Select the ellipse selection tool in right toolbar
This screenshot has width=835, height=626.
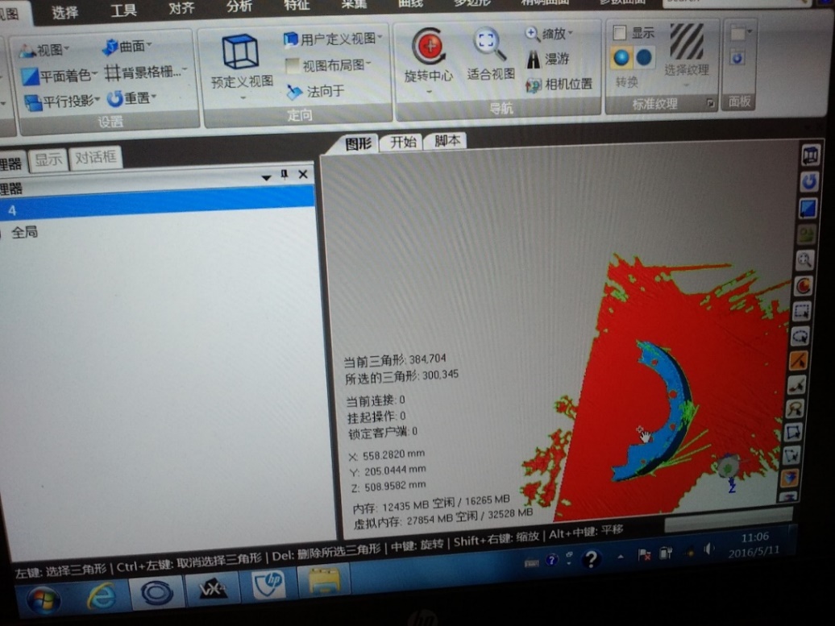point(800,336)
